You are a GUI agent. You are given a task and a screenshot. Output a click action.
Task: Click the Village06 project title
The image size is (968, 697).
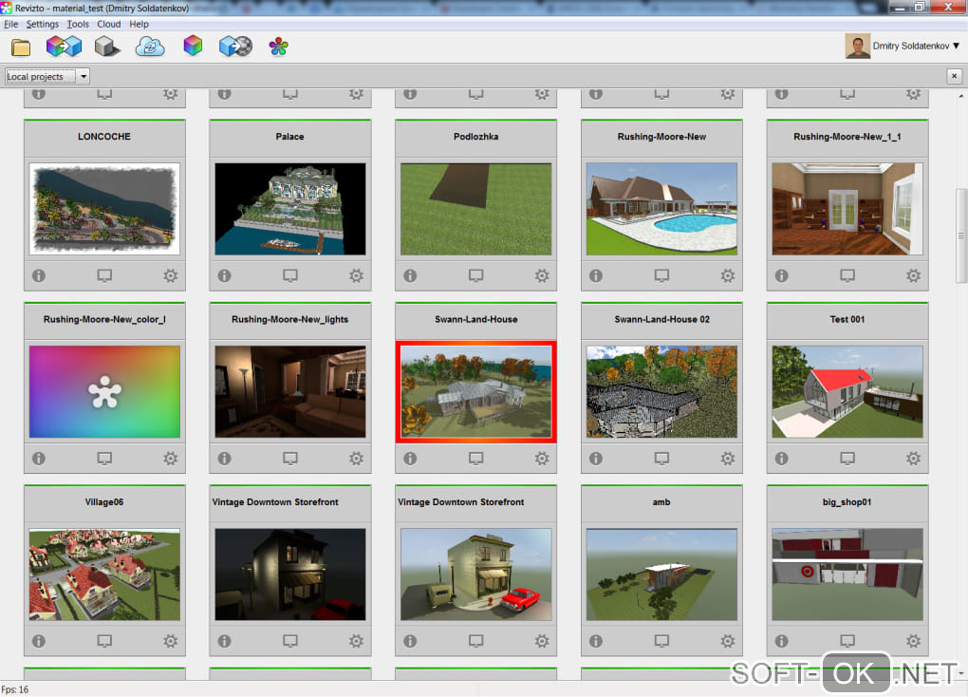pos(104,502)
